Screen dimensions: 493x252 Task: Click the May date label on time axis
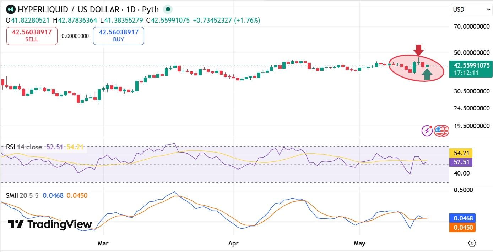[x=359, y=243]
